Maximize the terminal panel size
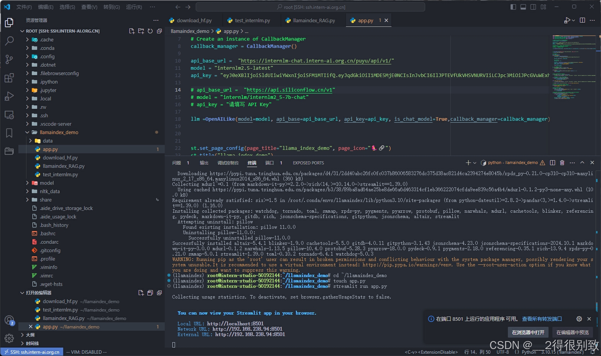 (582, 162)
